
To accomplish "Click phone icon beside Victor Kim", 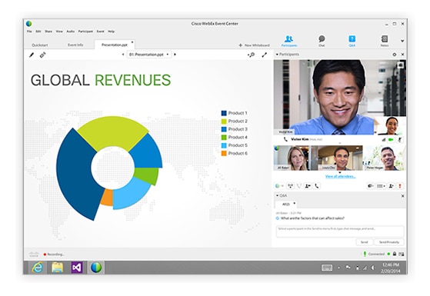I will pos(285,139).
